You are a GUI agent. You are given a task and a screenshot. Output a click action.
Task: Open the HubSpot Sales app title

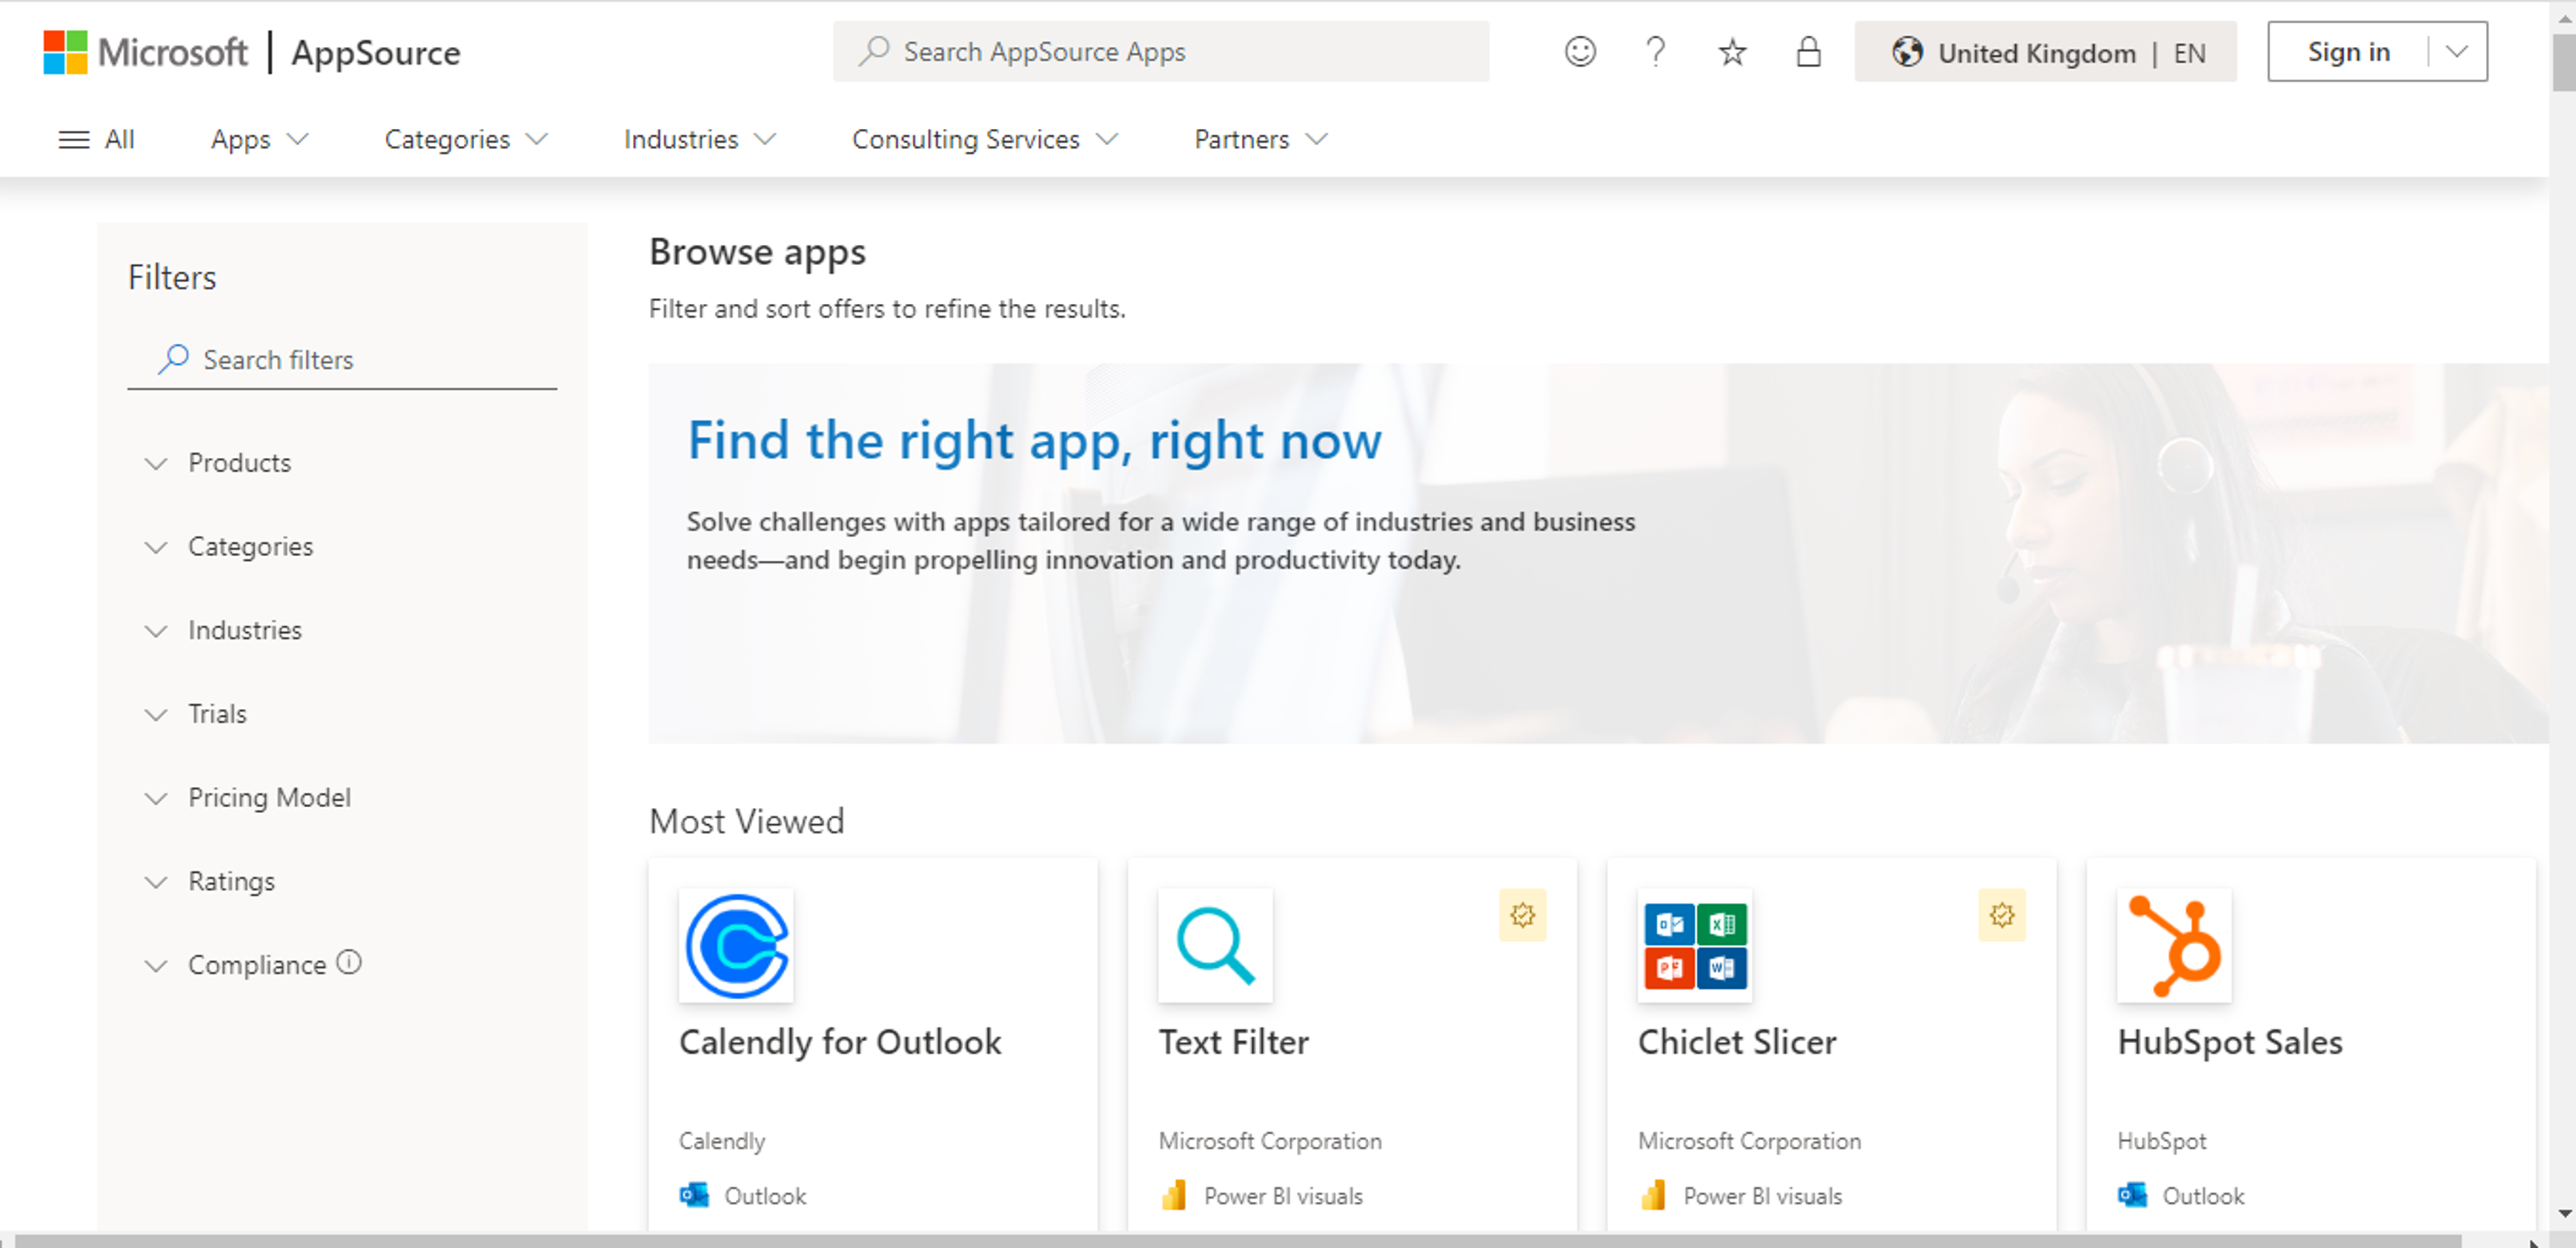(2230, 1042)
